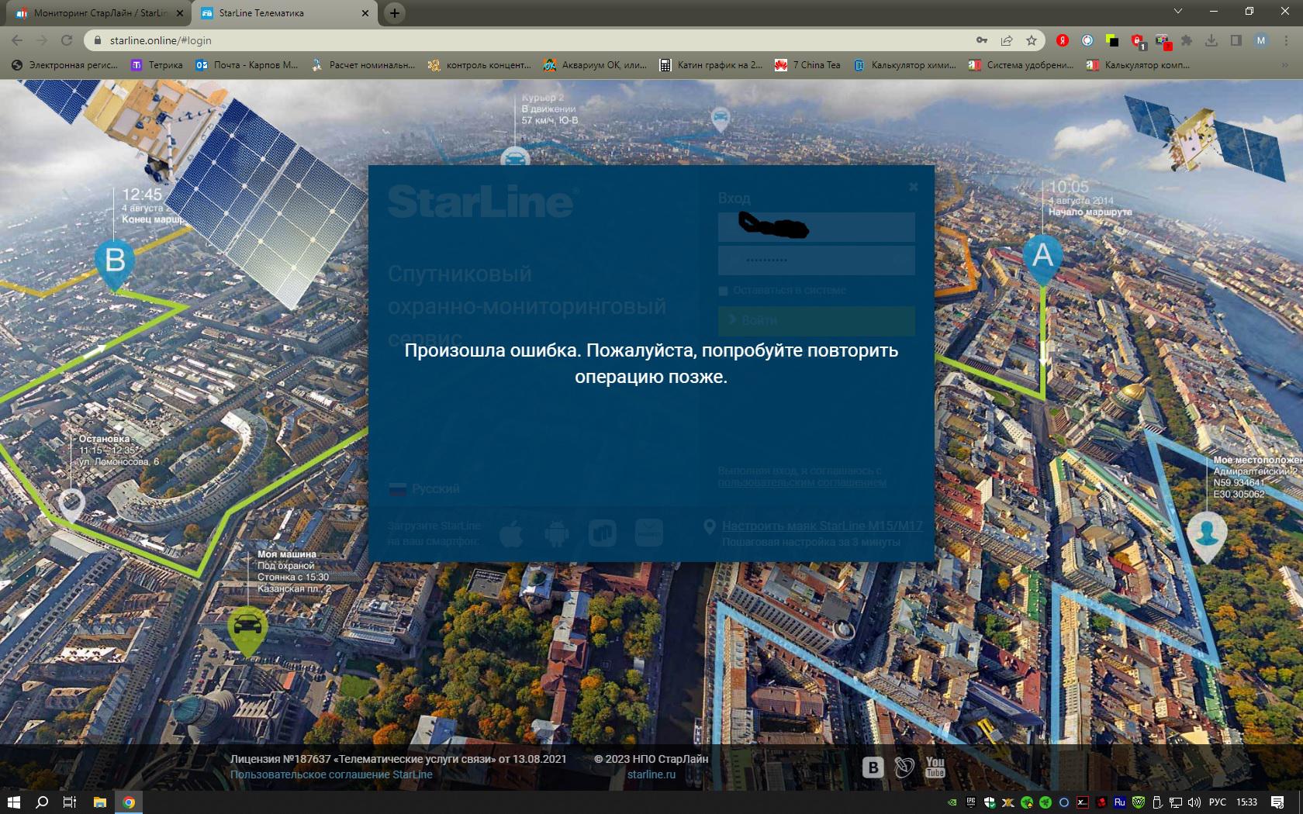Open Настроить маяк StarLine M15/M17 link

point(822,526)
